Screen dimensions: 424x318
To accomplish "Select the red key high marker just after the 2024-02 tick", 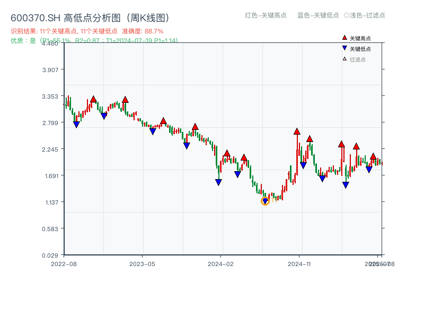I will [x=227, y=153].
